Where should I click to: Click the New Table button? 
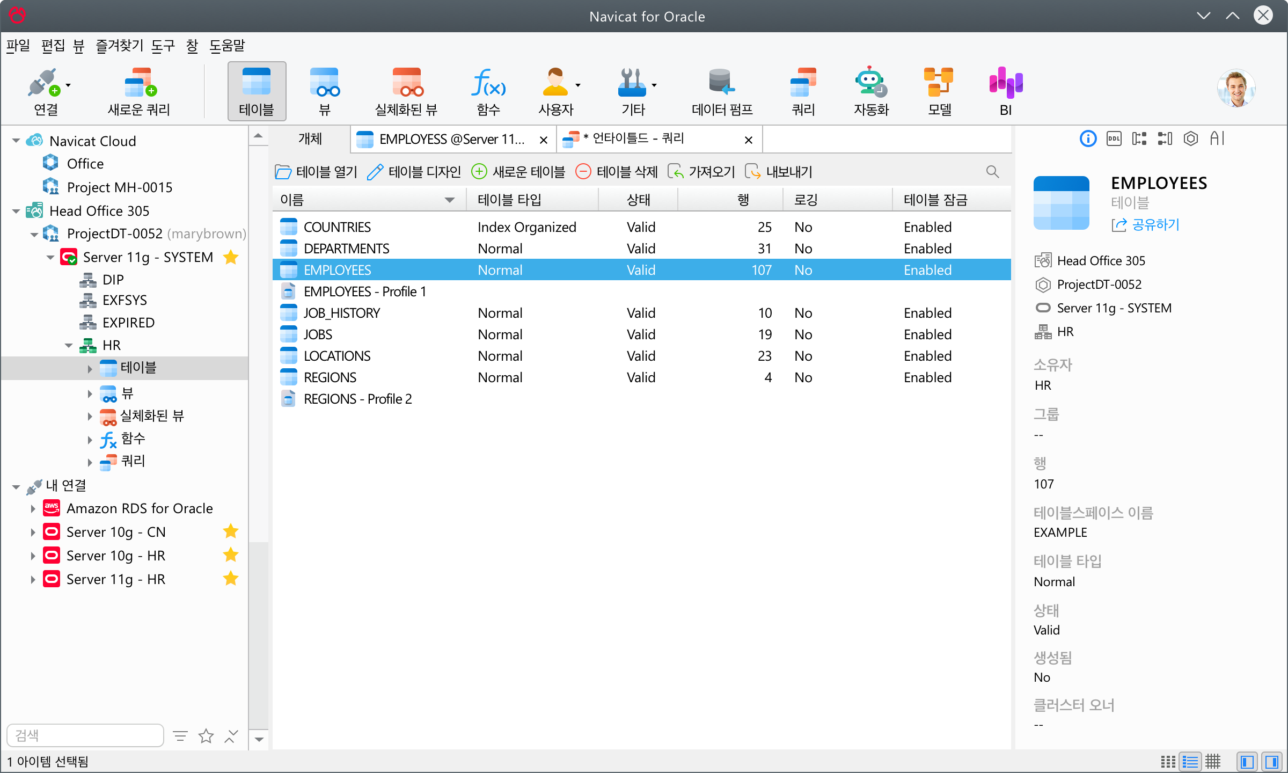[518, 172]
